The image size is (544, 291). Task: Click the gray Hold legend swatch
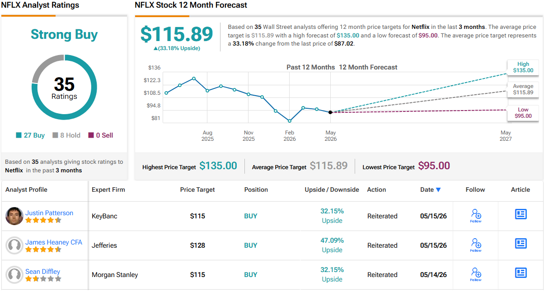[55, 135]
